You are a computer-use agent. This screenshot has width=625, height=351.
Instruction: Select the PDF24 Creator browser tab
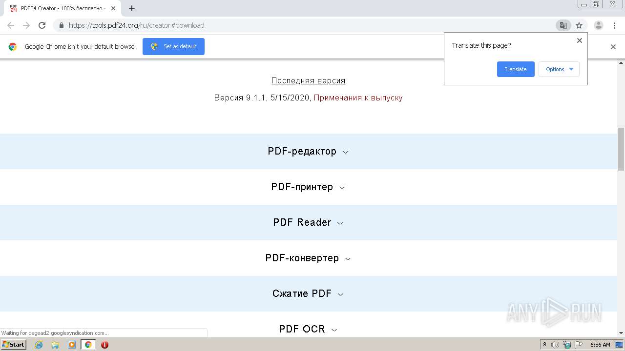[62, 8]
